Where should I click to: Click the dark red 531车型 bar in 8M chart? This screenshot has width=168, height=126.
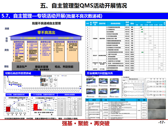pos(8,109)
